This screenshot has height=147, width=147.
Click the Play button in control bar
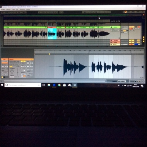(x=51, y=12)
